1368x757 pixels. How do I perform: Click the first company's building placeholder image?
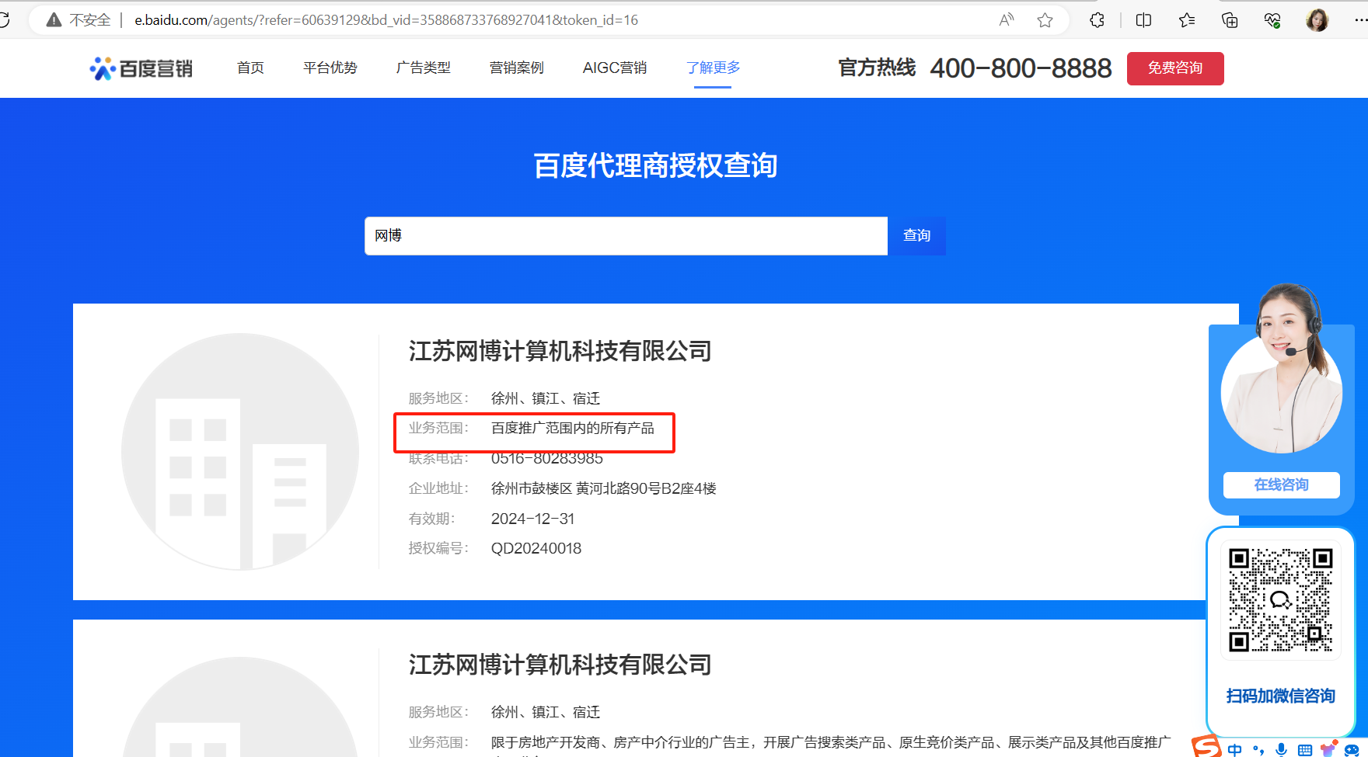(x=240, y=451)
